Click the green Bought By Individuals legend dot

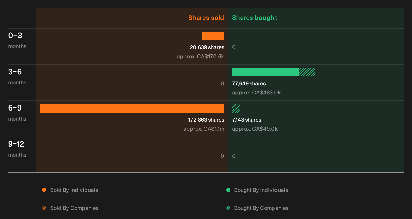228,190
